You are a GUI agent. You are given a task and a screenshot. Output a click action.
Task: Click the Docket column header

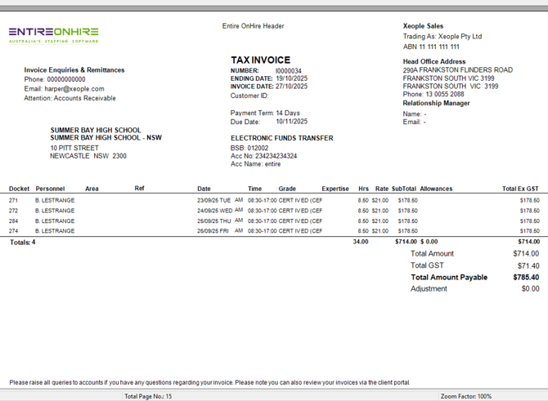click(x=19, y=189)
